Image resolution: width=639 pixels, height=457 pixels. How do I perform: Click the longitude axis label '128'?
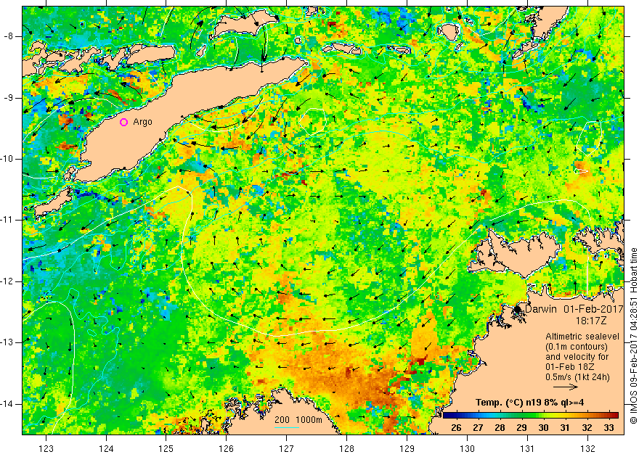[x=346, y=448]
